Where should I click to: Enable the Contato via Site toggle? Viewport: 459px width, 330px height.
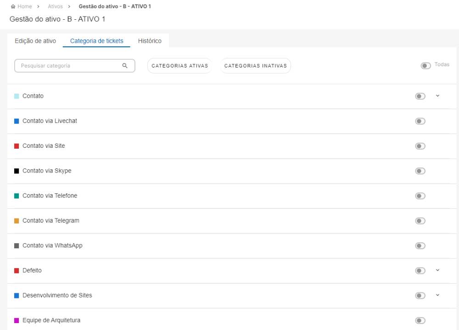click(420, 146)
